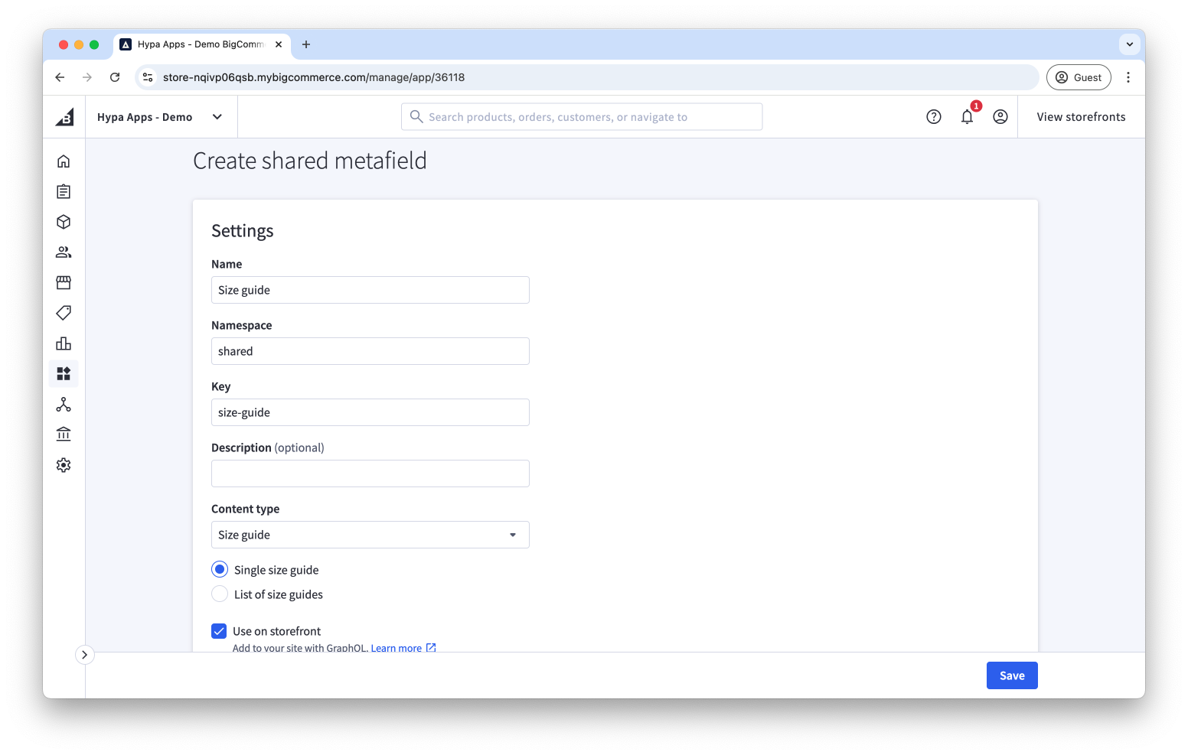Click browser back arrow
This screenshot has height=755, width=1188.
tap(60, 77)
